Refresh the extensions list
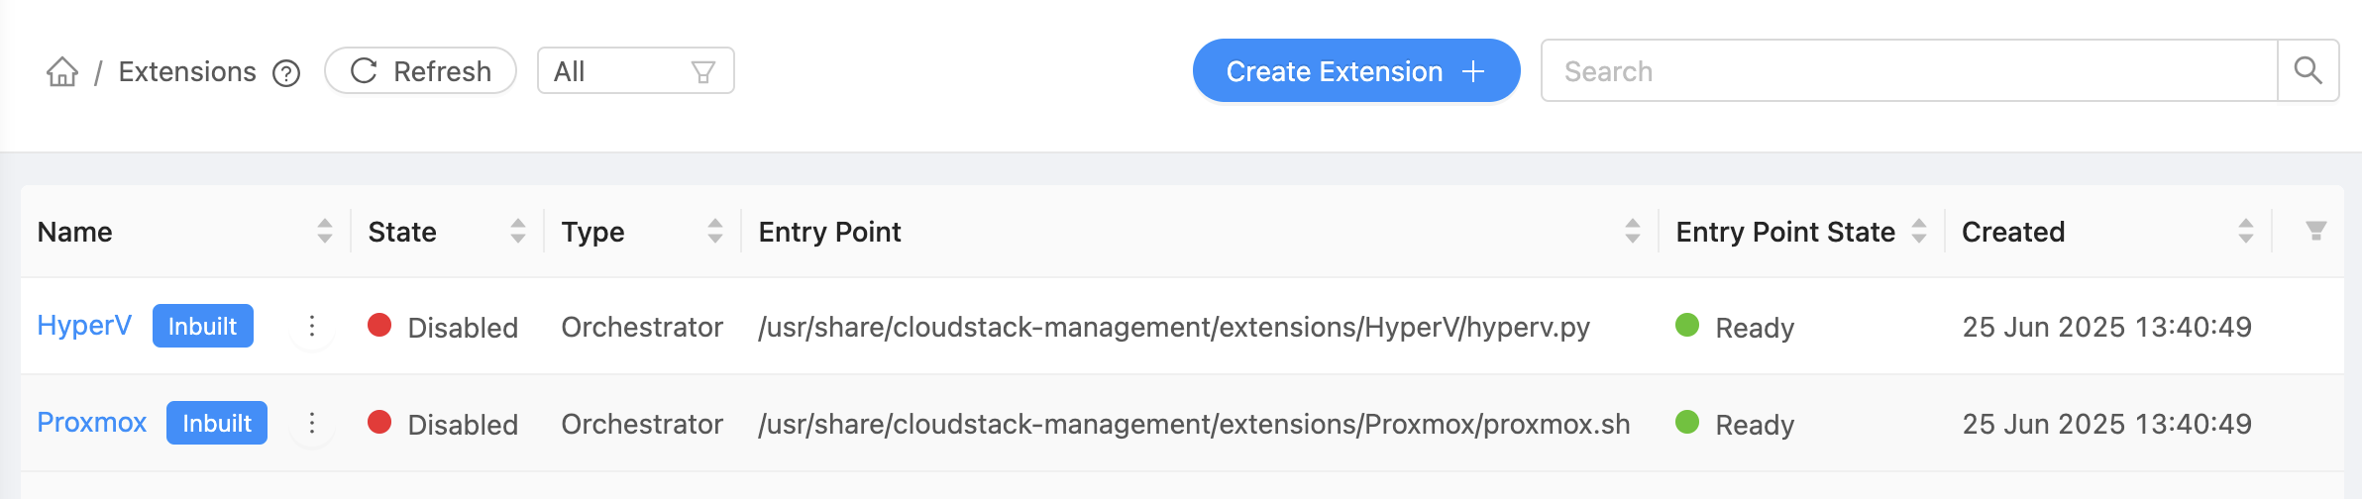 point(421,71)
